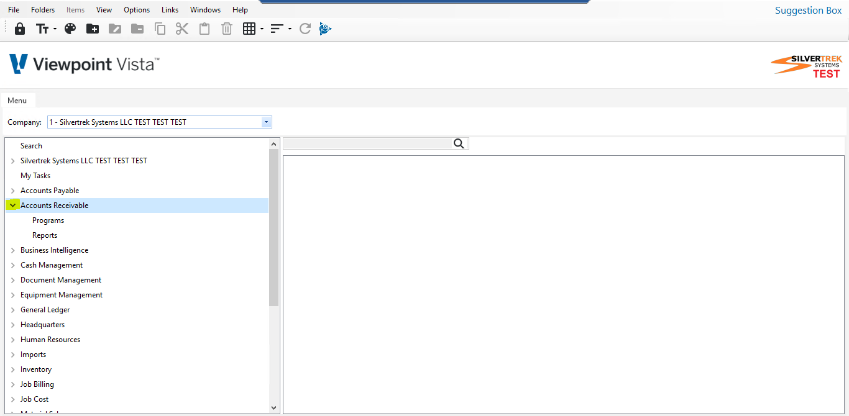The height and width of the screenshot is (416, 849).
Task: Click the grid view icon
Action: click(x=249, y=29)
